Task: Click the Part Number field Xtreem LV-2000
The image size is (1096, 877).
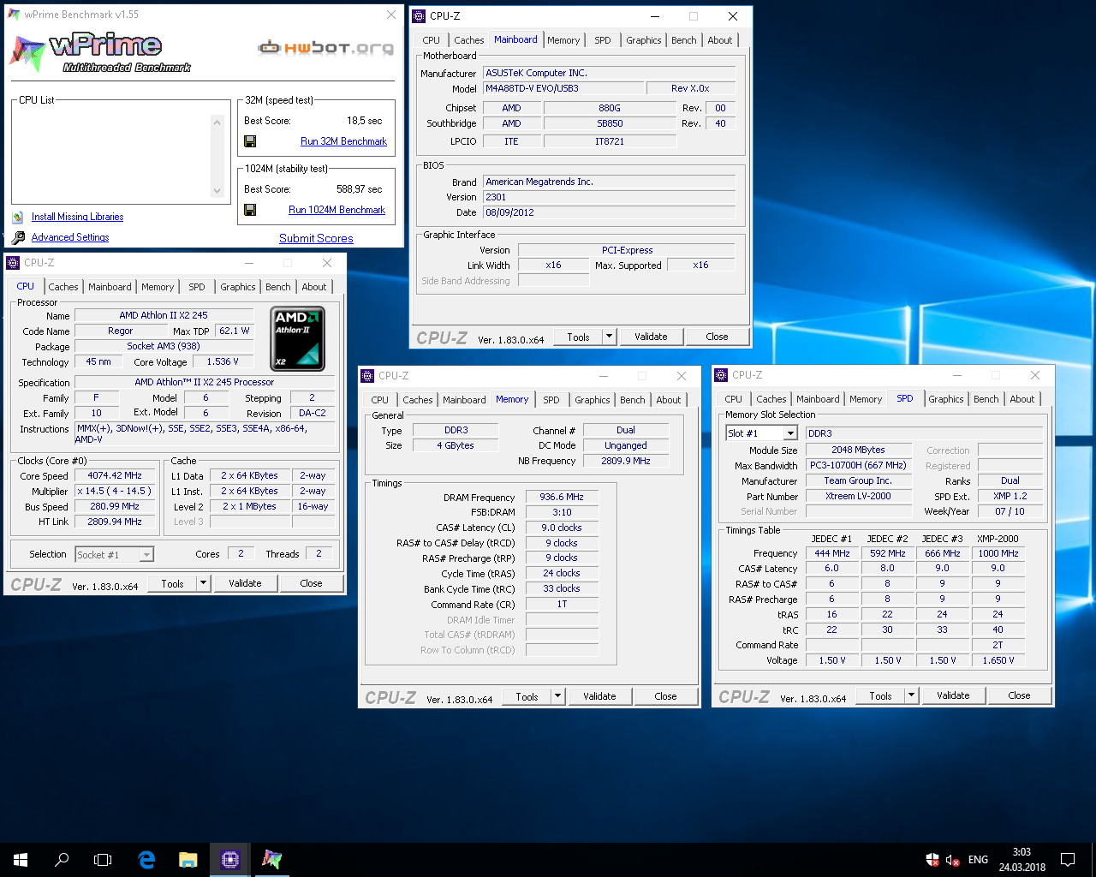Action: (x=858, y=496)
